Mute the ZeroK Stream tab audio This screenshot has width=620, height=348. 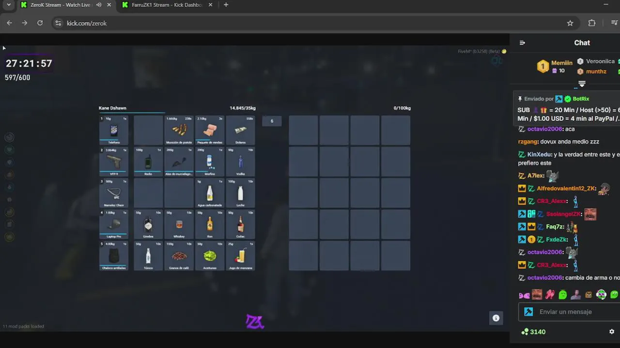(99, 5)
